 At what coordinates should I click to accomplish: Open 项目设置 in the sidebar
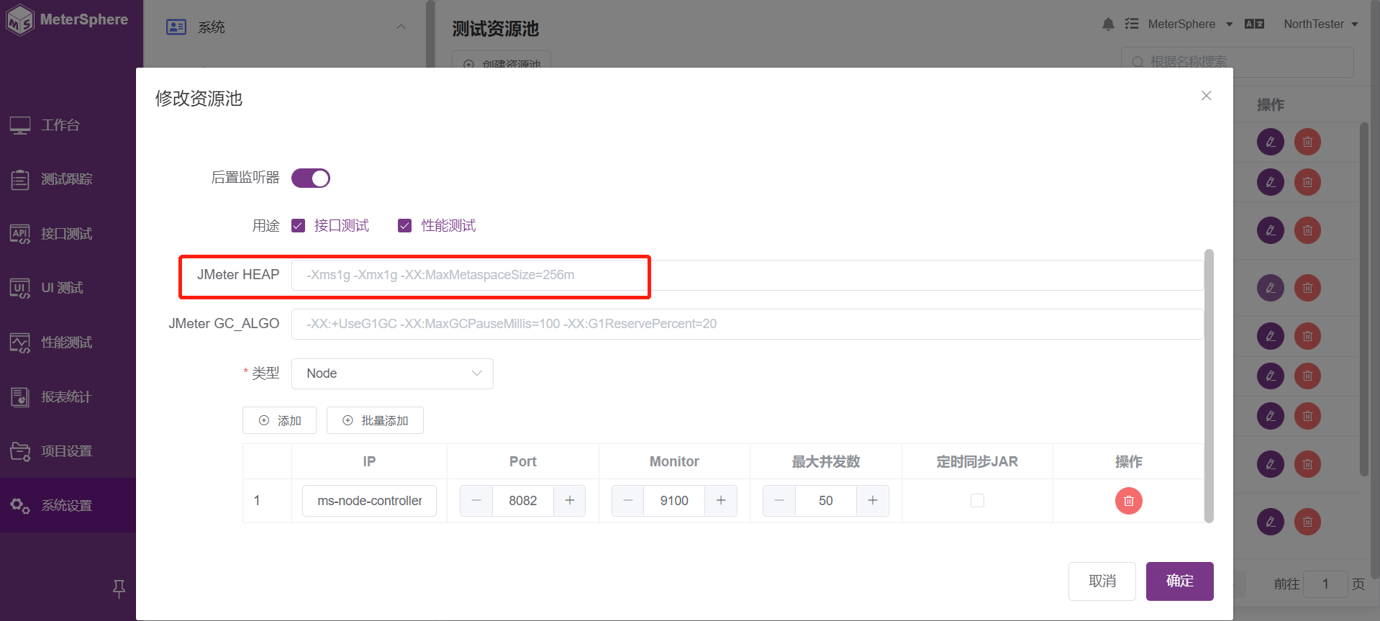pos(68,451)
